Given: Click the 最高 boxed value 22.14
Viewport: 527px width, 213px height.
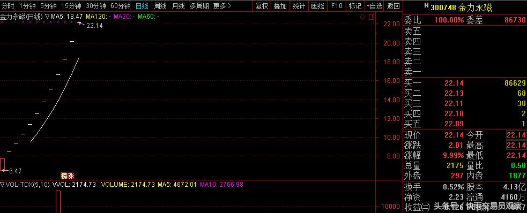Looking at the screenshot, I should 516,145.
